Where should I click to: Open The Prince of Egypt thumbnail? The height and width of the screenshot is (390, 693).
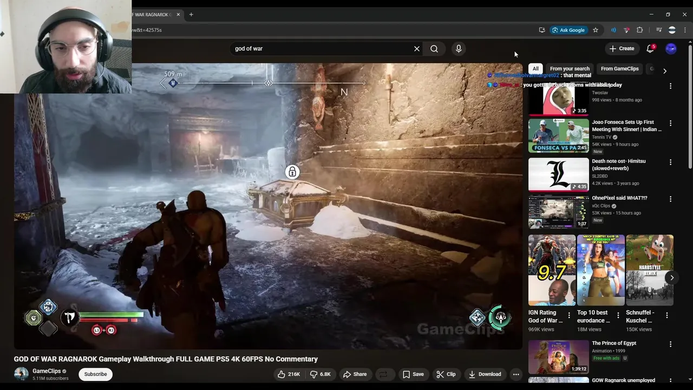(558, 357)
